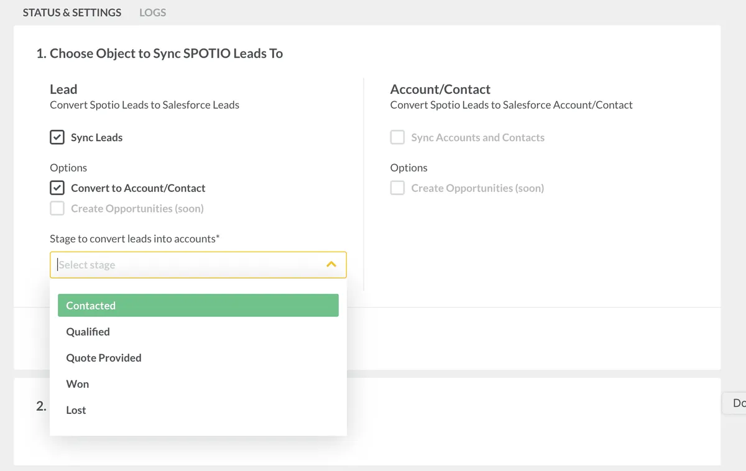Check the Lead Create Opportunities (soon) checkbox
The height and width of the screenshot is (471, 746).
[x=57, y=208]
